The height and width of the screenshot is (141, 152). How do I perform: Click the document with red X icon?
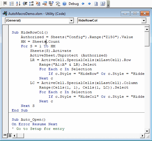38,4
